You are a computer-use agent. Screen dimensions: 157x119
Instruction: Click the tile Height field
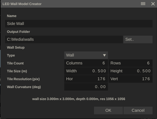point(130,71)
